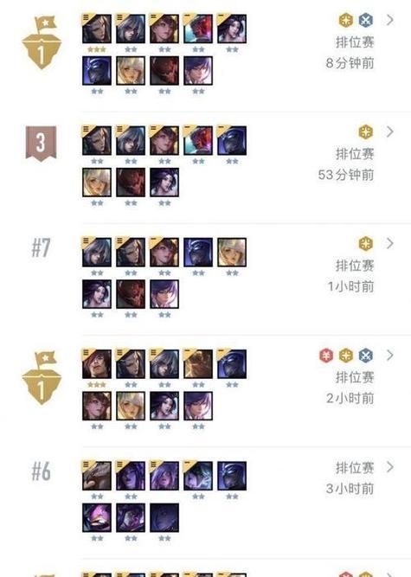This screenshot has width=411, height=577.
Task: Tap the 3rd place ribbon badge
Action: [x=41, y=143]
